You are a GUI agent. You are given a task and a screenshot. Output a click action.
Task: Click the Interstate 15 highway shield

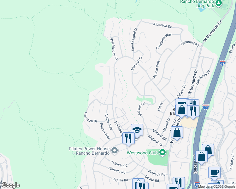(222, 63)
